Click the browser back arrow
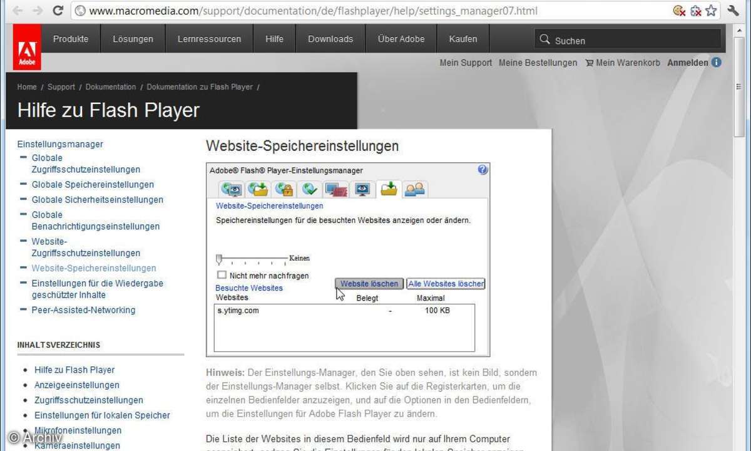The image size is (751, 451). point(19,11)
